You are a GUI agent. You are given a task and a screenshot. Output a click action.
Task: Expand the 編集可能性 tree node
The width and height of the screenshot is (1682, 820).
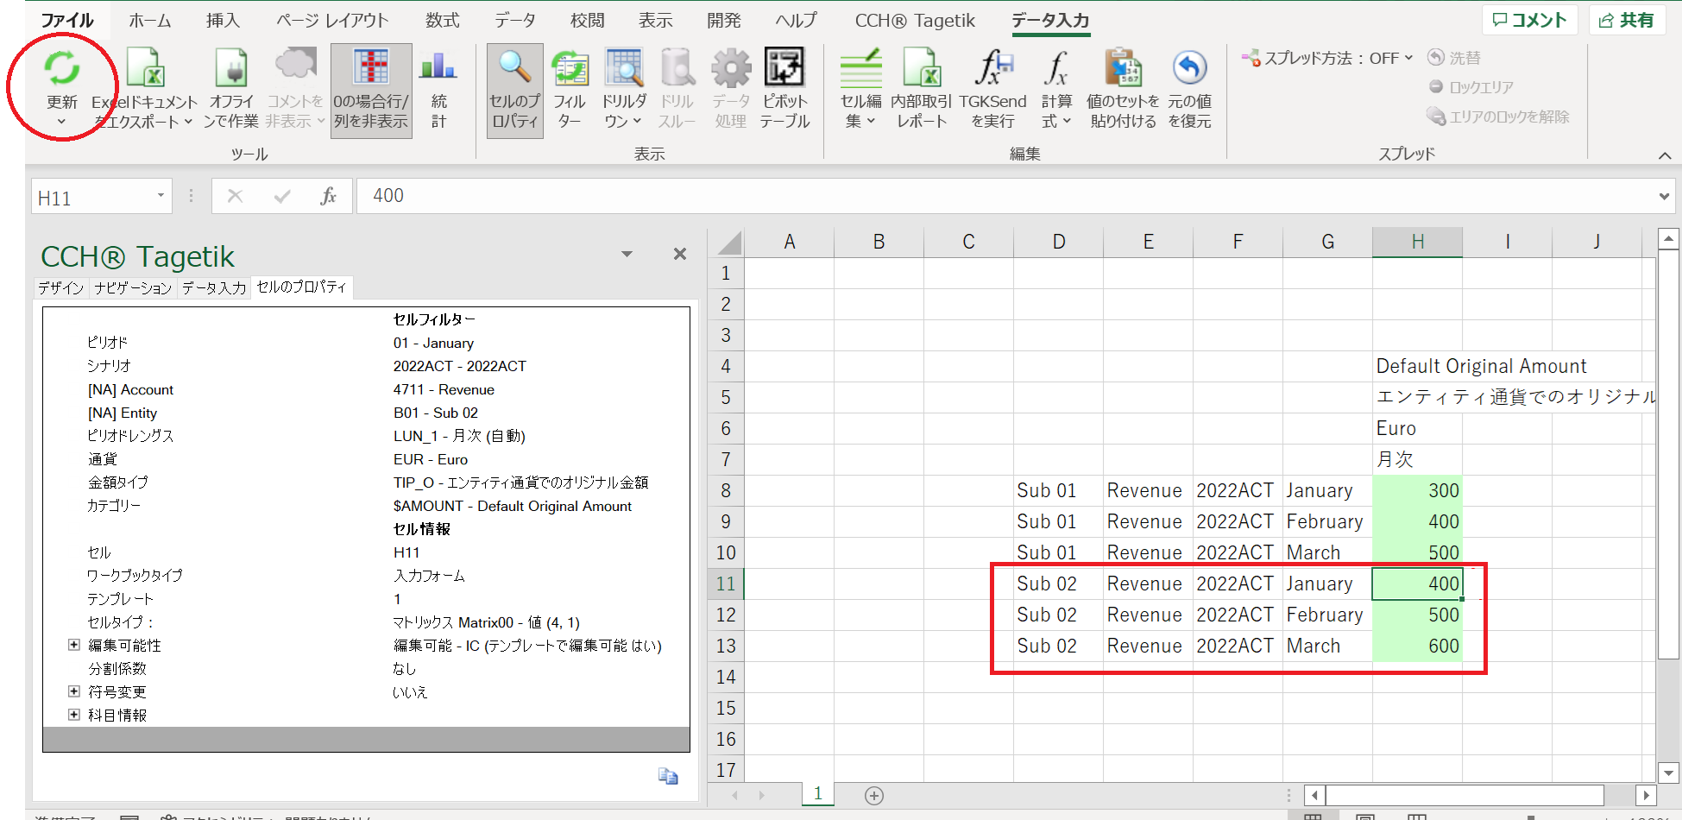(74, 645)
